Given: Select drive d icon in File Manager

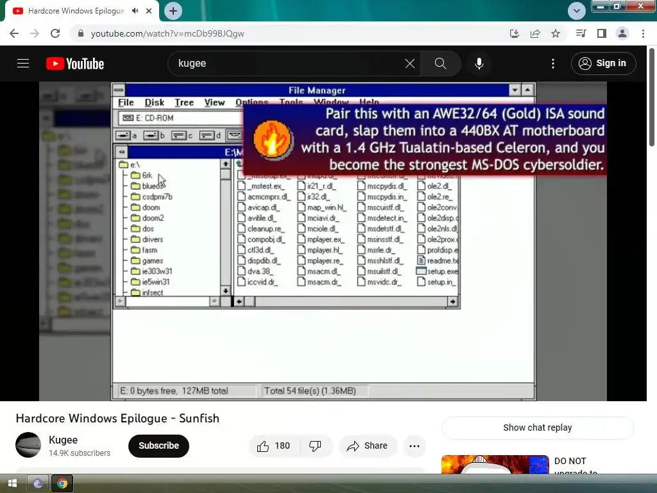Looking at the screenshot, I should click(210, 135).
